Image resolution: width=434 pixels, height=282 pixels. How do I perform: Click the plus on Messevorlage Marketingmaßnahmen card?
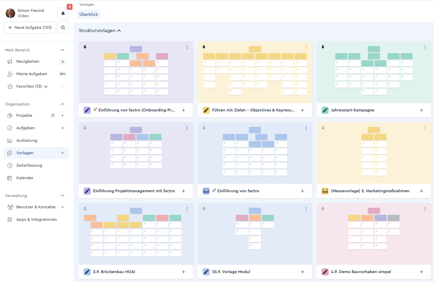pos(422,191)
